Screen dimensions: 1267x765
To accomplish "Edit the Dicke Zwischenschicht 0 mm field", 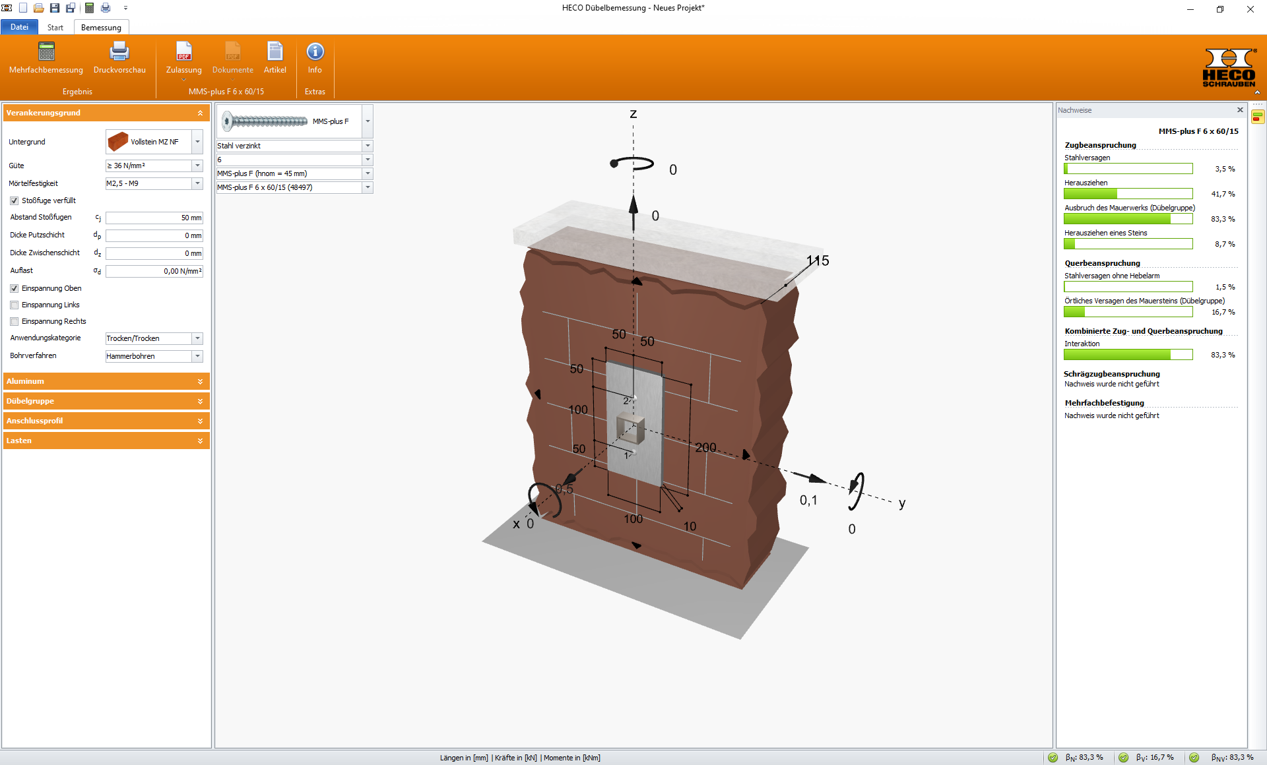I will tap(154, 253).
